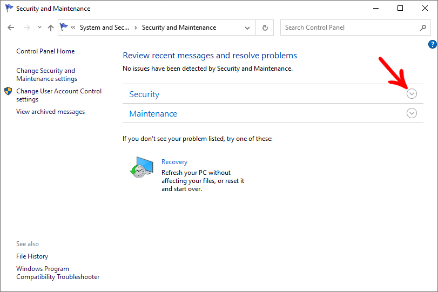
Task: Open the Recovery link
Action: click(174, 162)
